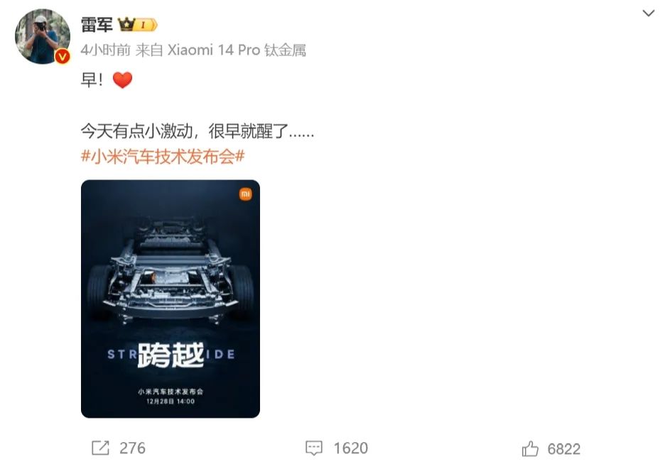Open the comments speech bubble icon
665x466 pixels.
pos(314,448)
